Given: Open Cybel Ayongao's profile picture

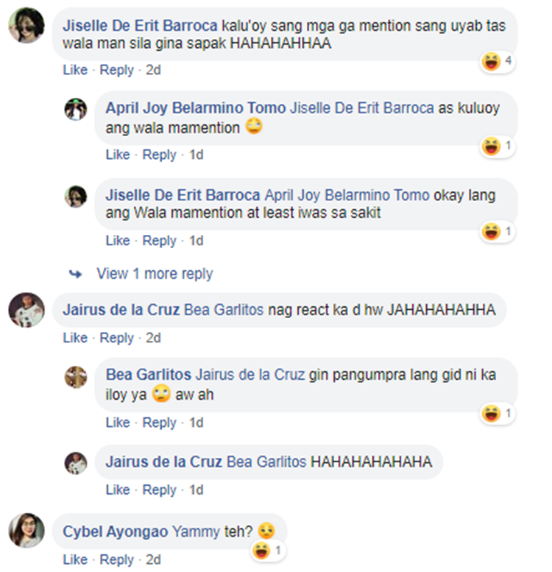Looking at the screenshot, I should pos(26,531).
